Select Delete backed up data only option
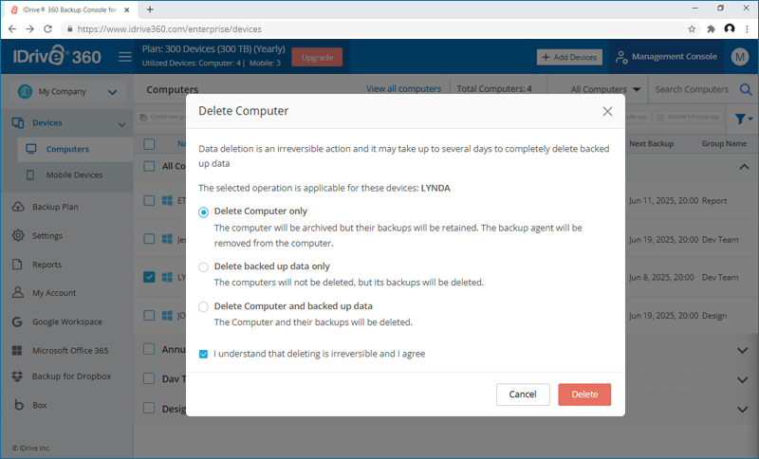Viewport: 759px width, 459px height. click(x=203, y=267)
